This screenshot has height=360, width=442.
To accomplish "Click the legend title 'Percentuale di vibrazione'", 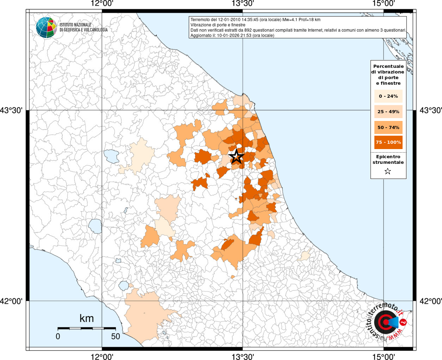I will pyautogui.click(x=388, y=75).
